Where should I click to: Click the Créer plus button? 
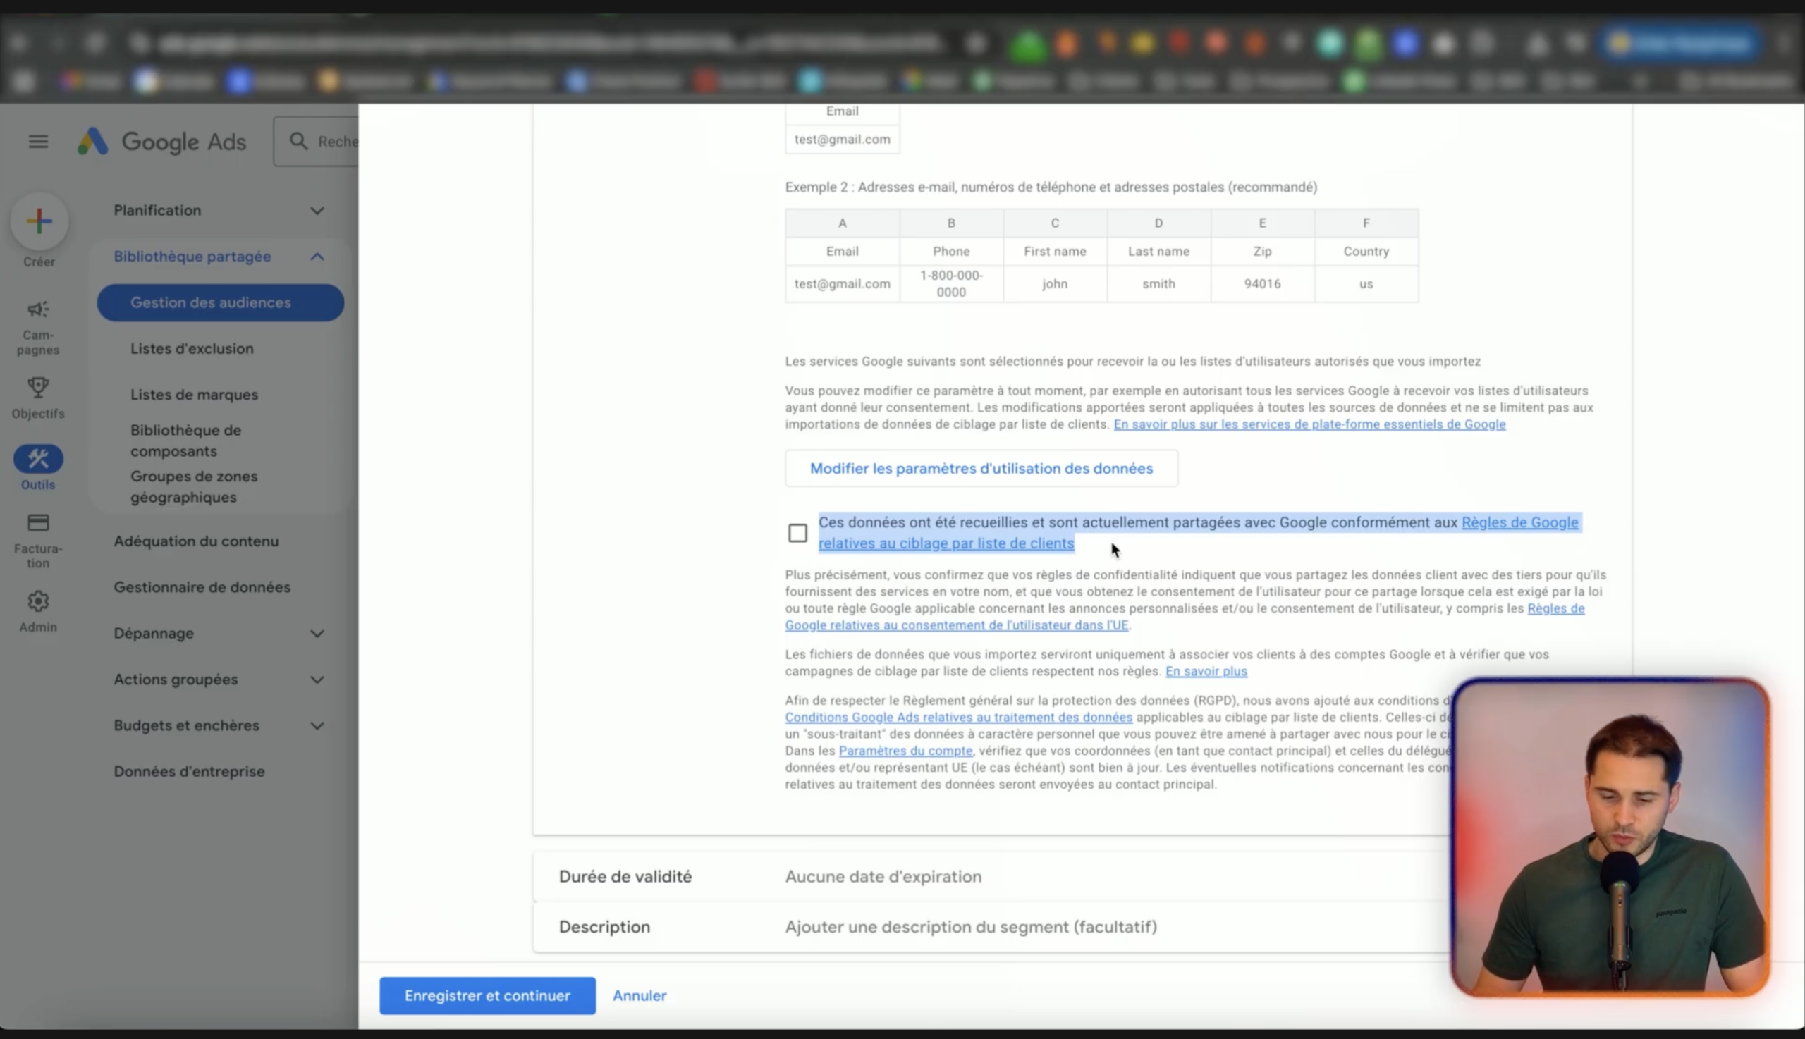[39, 221]
